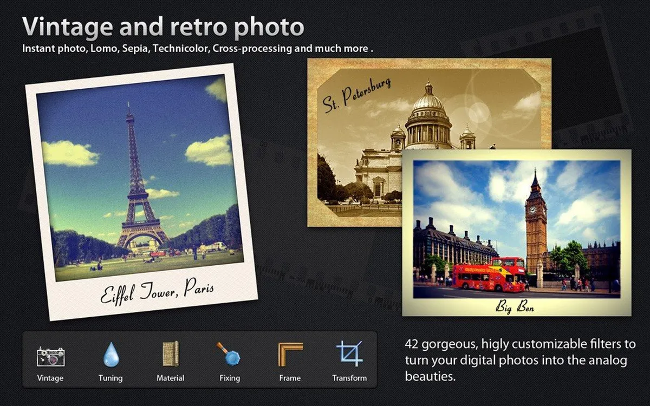Select the Fixing pushpin tool

(x=230, y=355)
